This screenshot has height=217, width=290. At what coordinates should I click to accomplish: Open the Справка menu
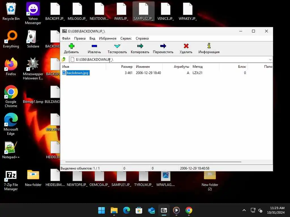[142, 38]
